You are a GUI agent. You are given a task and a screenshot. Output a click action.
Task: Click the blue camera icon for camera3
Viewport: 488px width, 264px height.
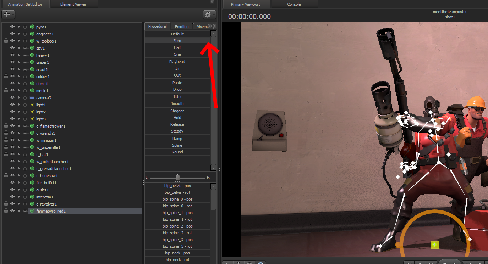click(x=32, y=98)
